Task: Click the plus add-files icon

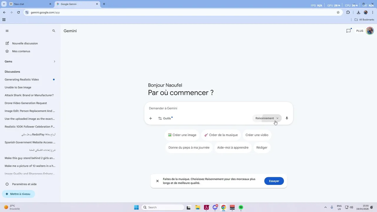Action: [x=151, y=118]
